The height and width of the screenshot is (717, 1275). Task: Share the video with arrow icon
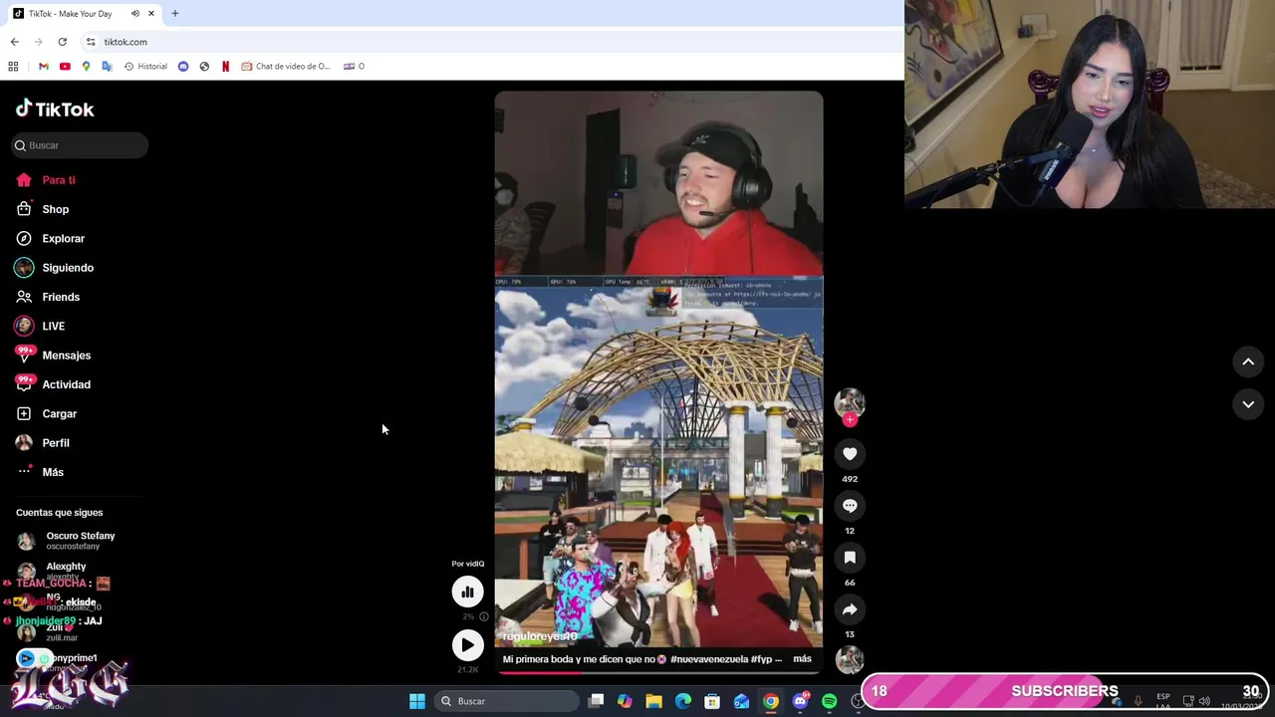(850, 609)
